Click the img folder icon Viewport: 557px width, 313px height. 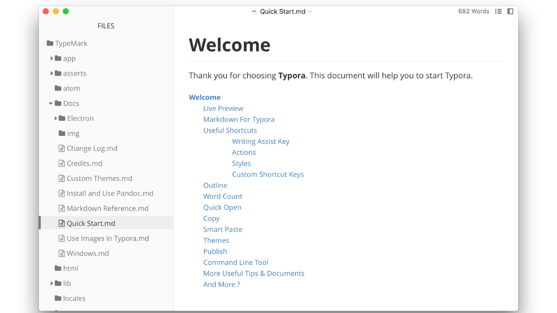(62, 134)
